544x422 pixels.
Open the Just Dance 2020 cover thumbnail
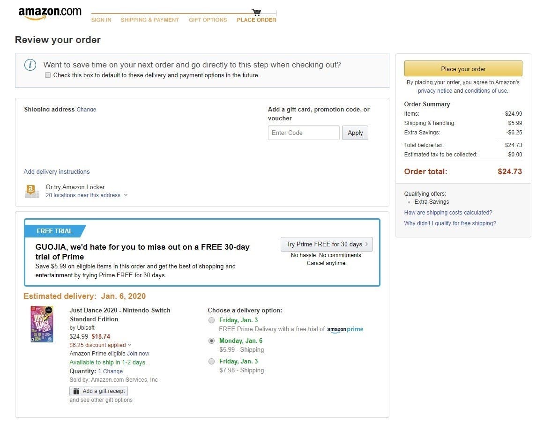pyautogui.click(x=42, y=324)
